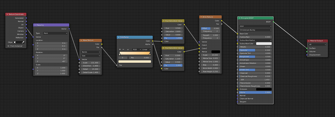Click the Offset slider in Brick Texture

click(x=210, y=28)
